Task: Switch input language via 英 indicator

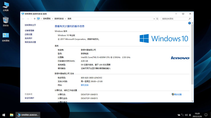Action: [x=190, y=115]
